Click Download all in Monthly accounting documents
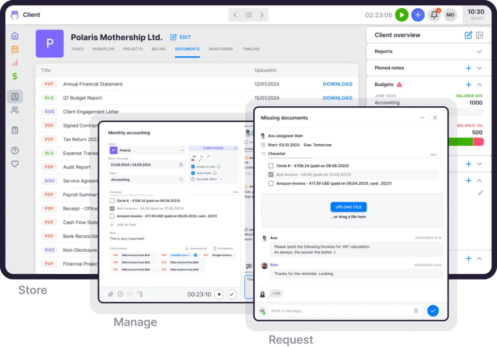 click(x=196, y=248)
